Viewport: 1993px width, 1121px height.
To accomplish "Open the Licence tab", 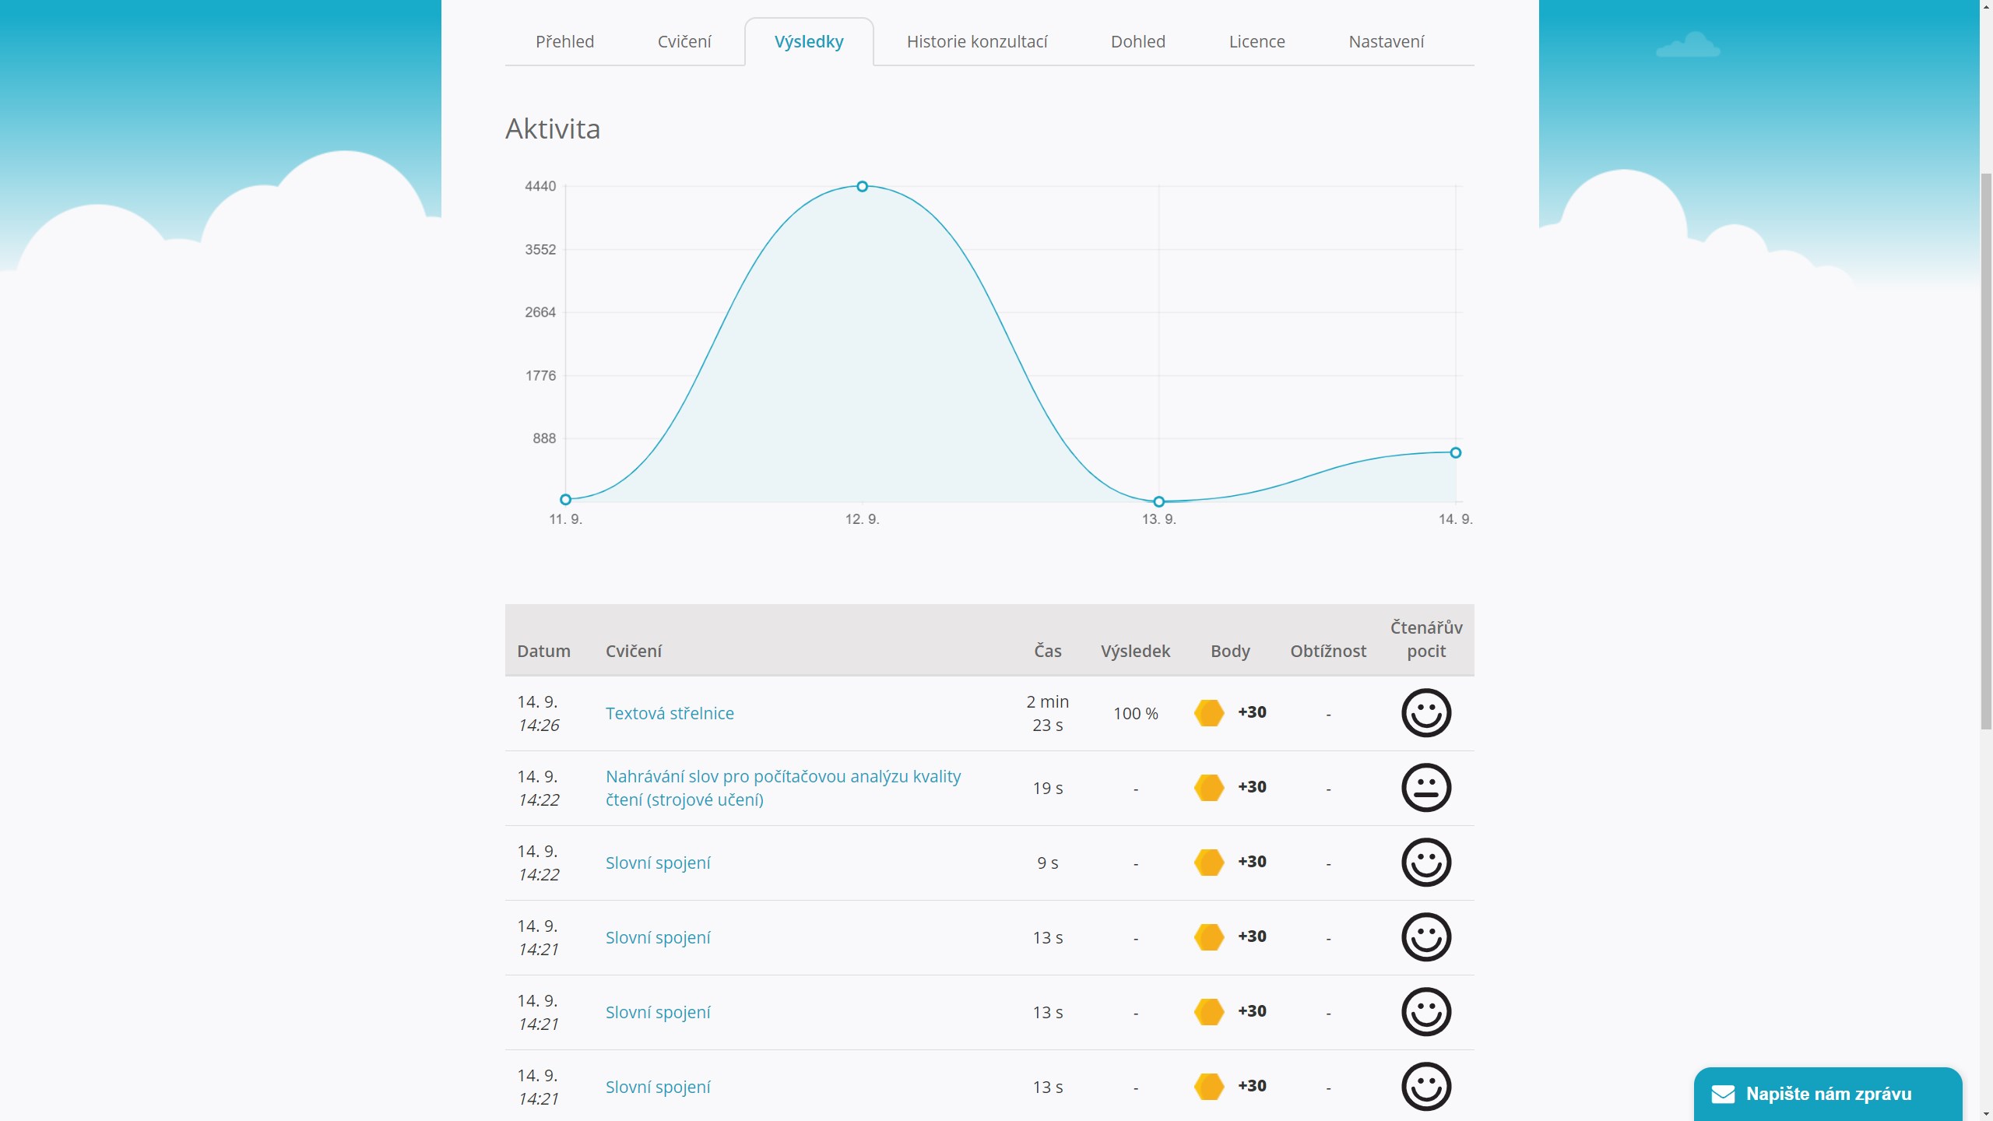I will point(1257,42).
